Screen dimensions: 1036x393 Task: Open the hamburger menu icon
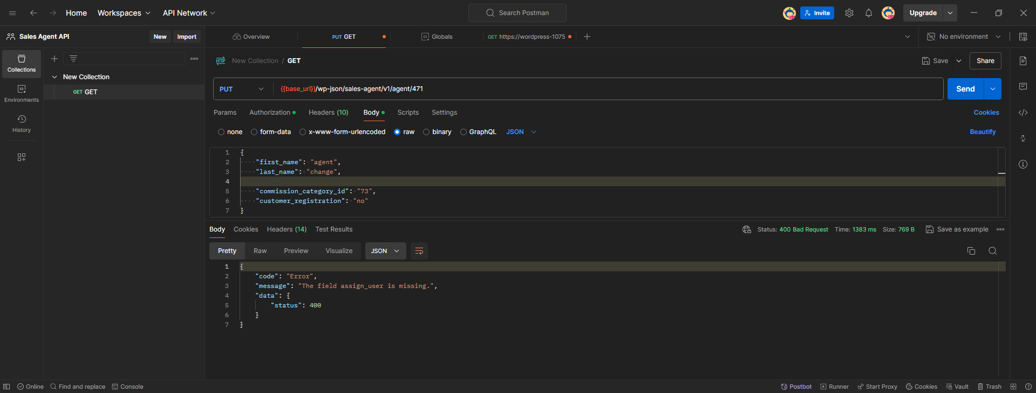(x=12, y=13)
